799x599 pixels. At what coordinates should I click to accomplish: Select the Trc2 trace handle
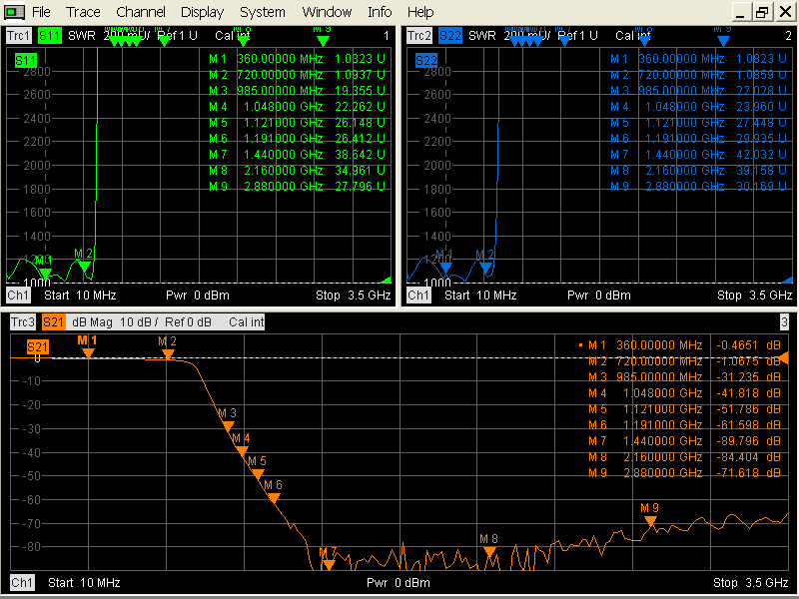418,35
